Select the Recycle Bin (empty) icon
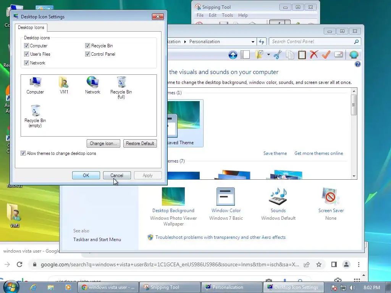Screen dimensions: 391x293 [x=35, y=116]
